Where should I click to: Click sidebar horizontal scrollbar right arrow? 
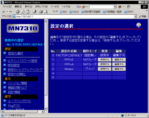[42, 111]
